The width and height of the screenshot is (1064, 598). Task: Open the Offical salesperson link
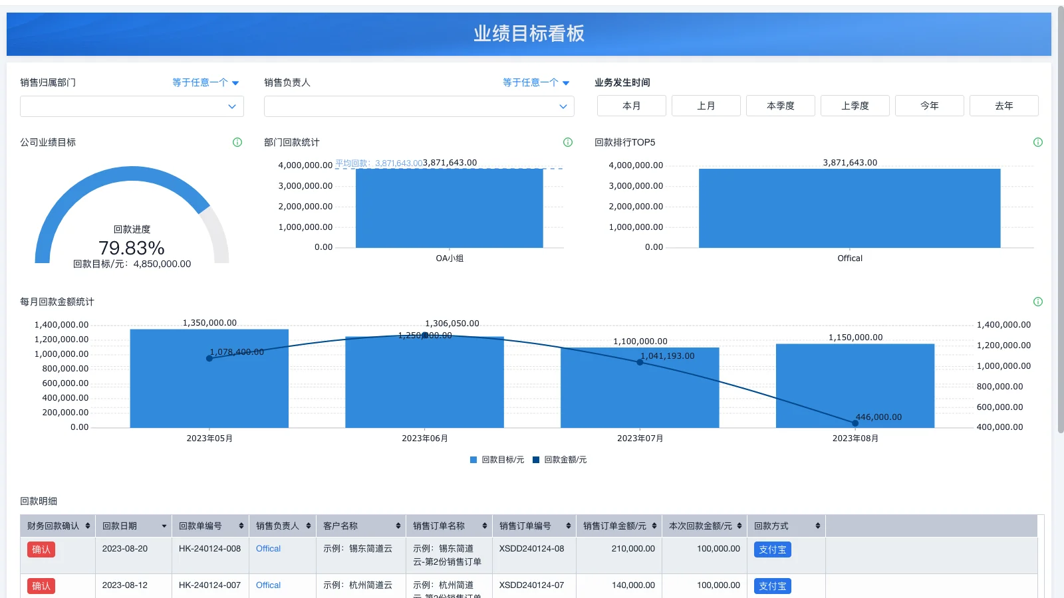coord(267,549)
